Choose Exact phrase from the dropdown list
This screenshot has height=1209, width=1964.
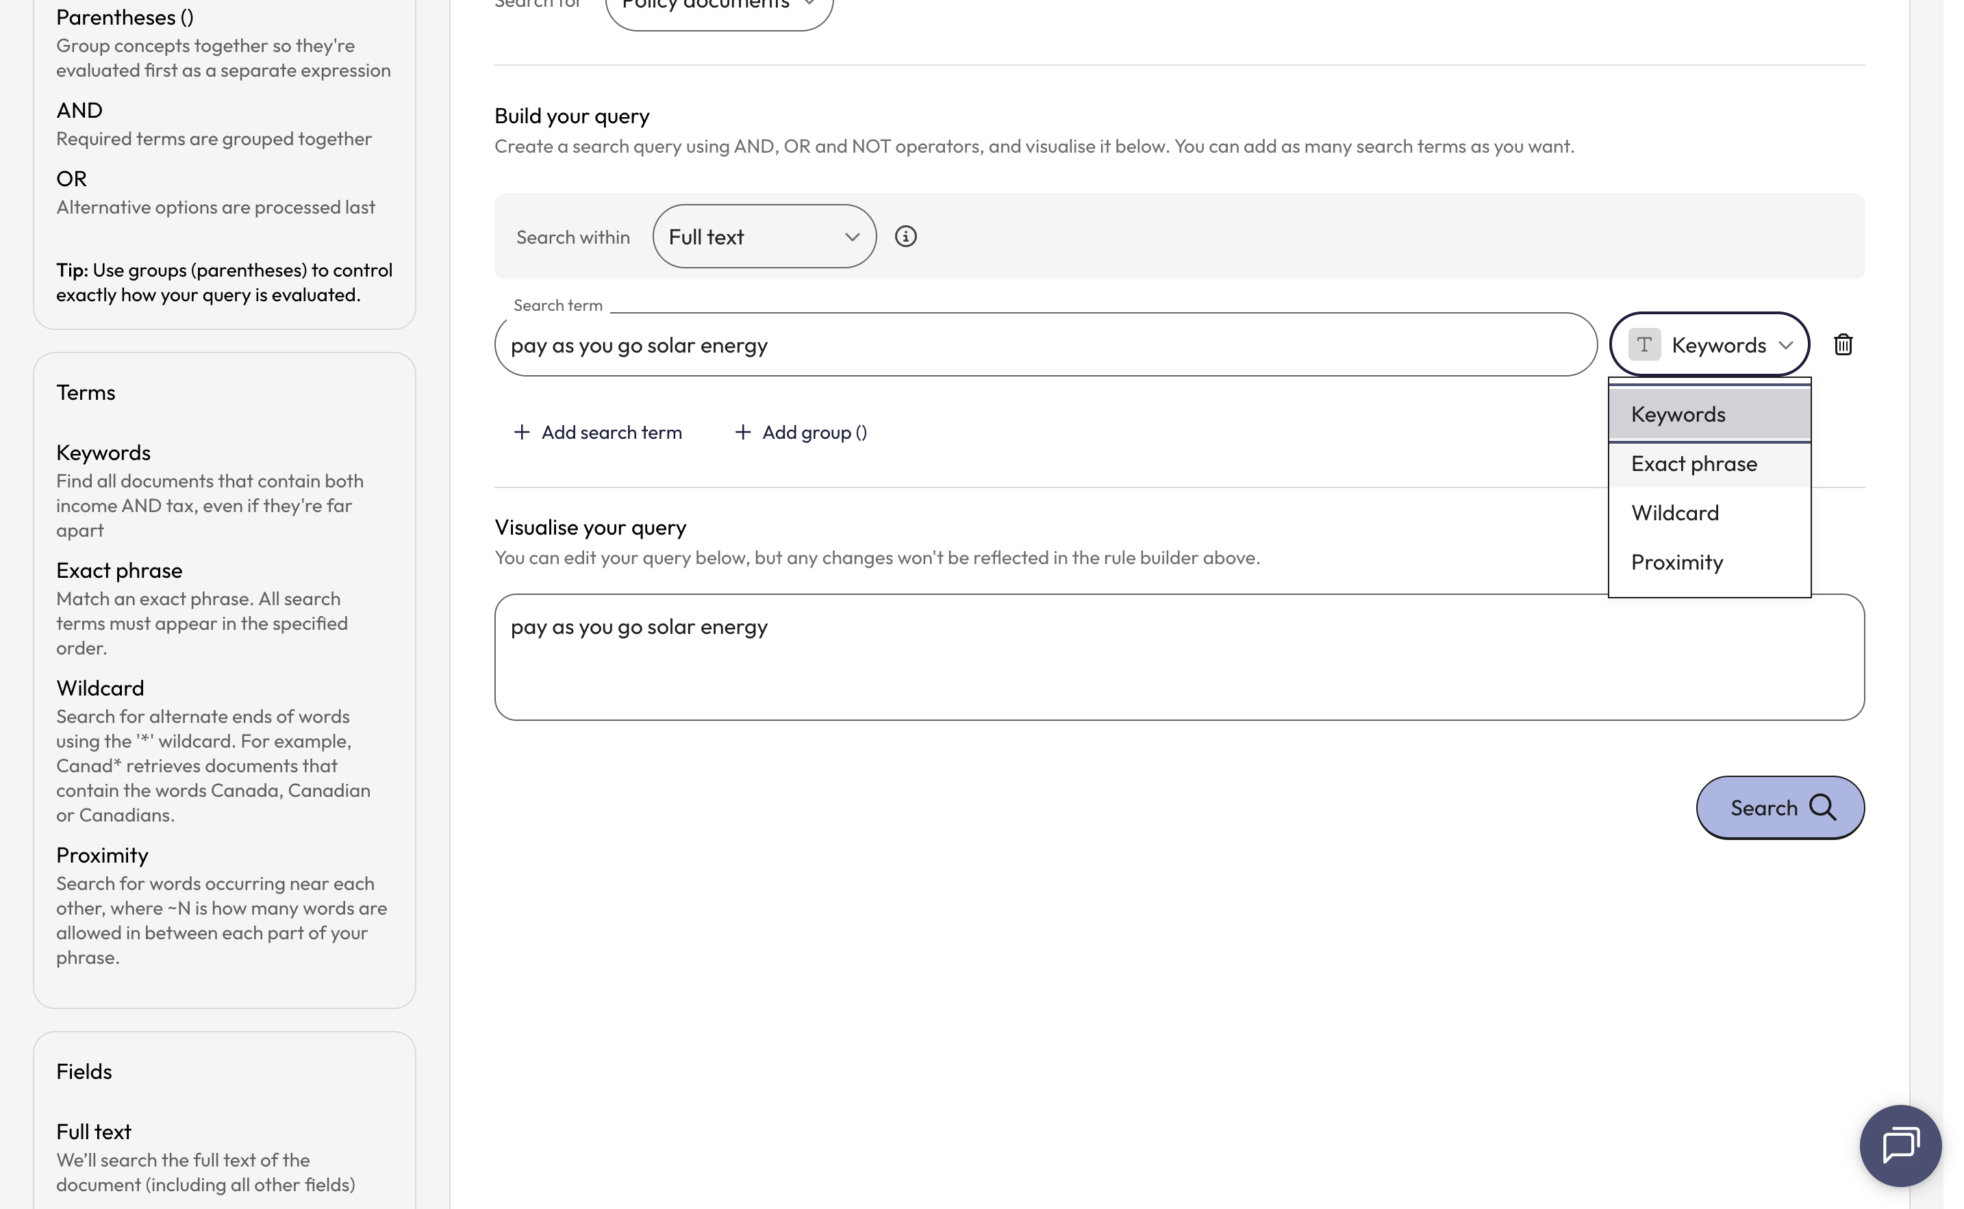tap(1709, 463)
